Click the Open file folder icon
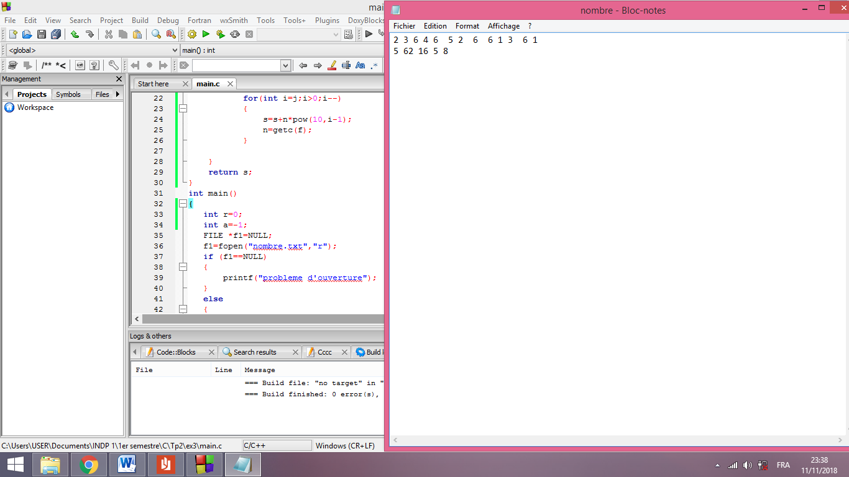The width and height of the screenshot is (849, 477). 27,34
